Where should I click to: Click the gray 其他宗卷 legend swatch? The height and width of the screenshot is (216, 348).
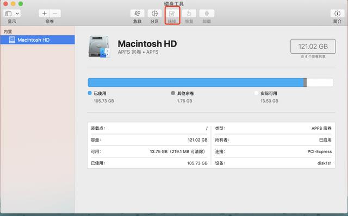(173, 93)
